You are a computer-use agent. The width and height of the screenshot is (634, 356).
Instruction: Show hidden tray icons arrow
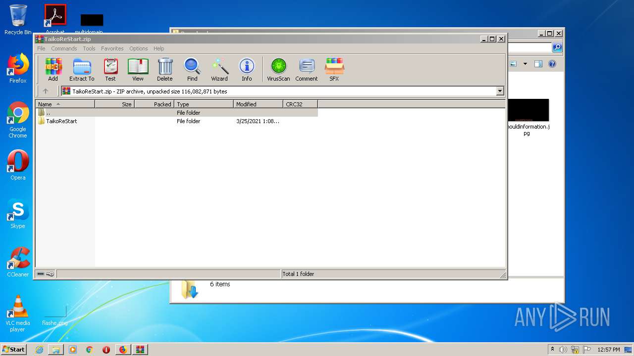(552, 349)
